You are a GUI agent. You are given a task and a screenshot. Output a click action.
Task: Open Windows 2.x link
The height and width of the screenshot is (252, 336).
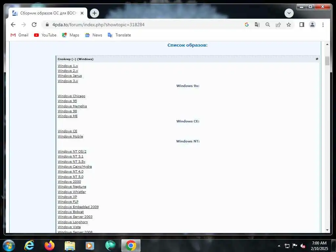[x=68, y=71]
